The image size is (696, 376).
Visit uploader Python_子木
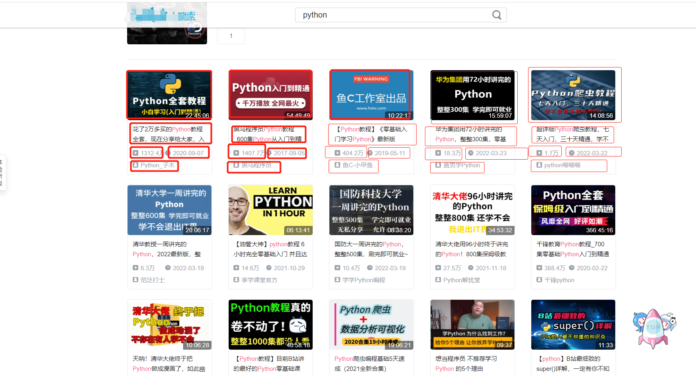158,165
